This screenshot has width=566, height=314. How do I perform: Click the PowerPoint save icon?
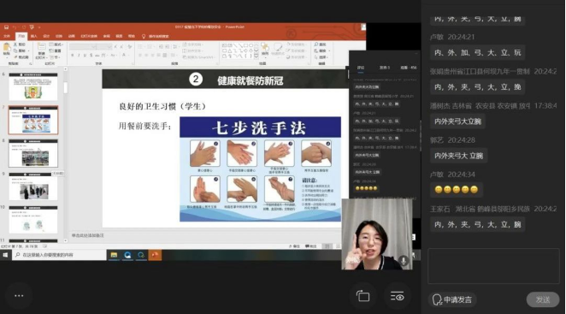pyautogui.click(x=6, y=27)
